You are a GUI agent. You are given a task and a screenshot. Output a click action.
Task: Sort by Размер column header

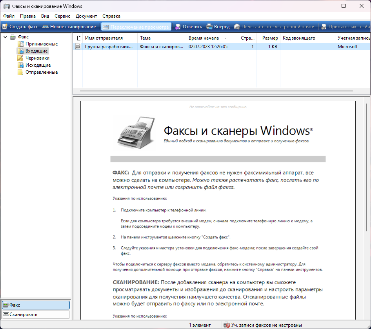click(x=269, y=38)
